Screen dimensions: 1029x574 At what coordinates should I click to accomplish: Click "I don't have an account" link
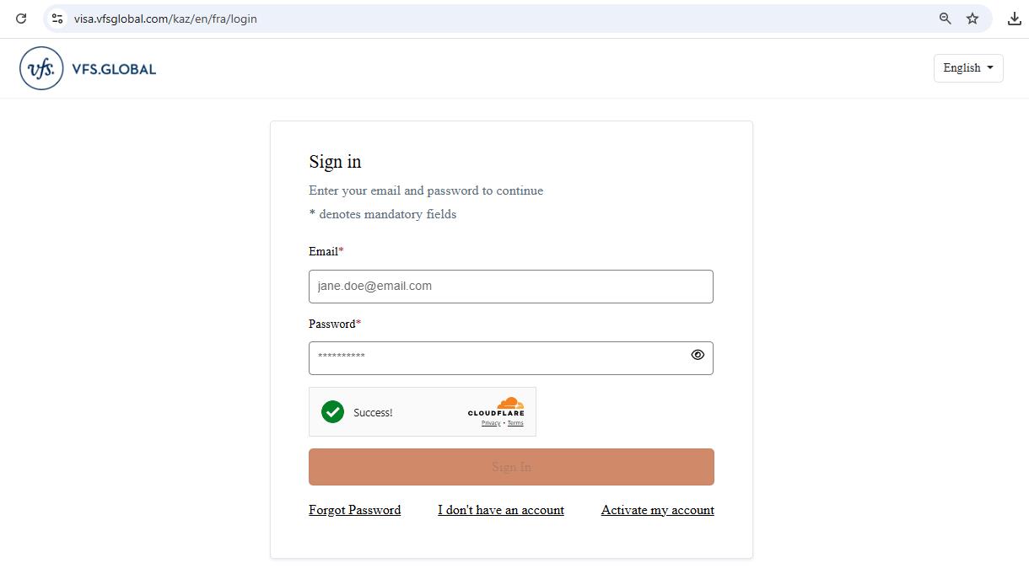click(501, 510)
